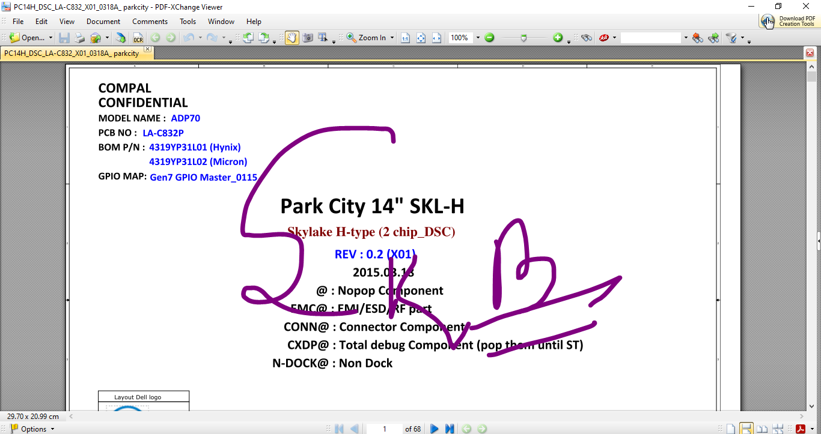Set zoom to Actual Size
The image size is (821, 434).
(x=406, y=38)
